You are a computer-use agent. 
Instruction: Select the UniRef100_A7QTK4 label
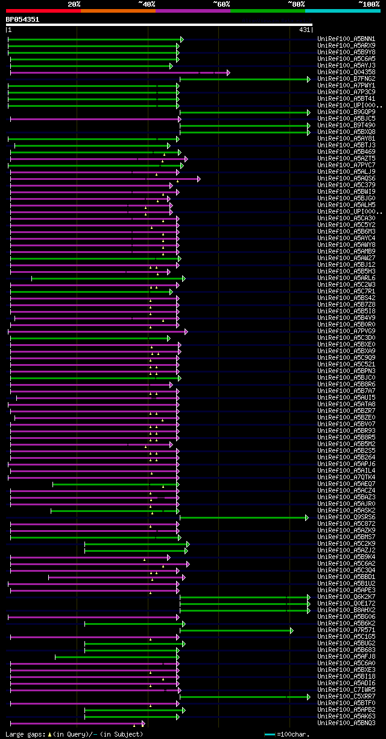pos(346,478)
